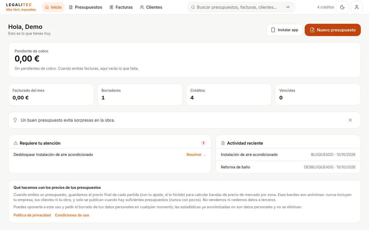Image resolution: width=369 pixels, height=230 pixels.
Task: Select Desbloquear Instalación de aire acondicionado text
Action: [x=53, y=155]
